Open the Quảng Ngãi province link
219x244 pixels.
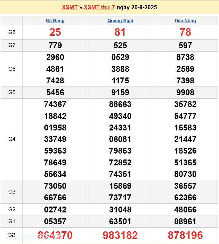click(120, 21)
